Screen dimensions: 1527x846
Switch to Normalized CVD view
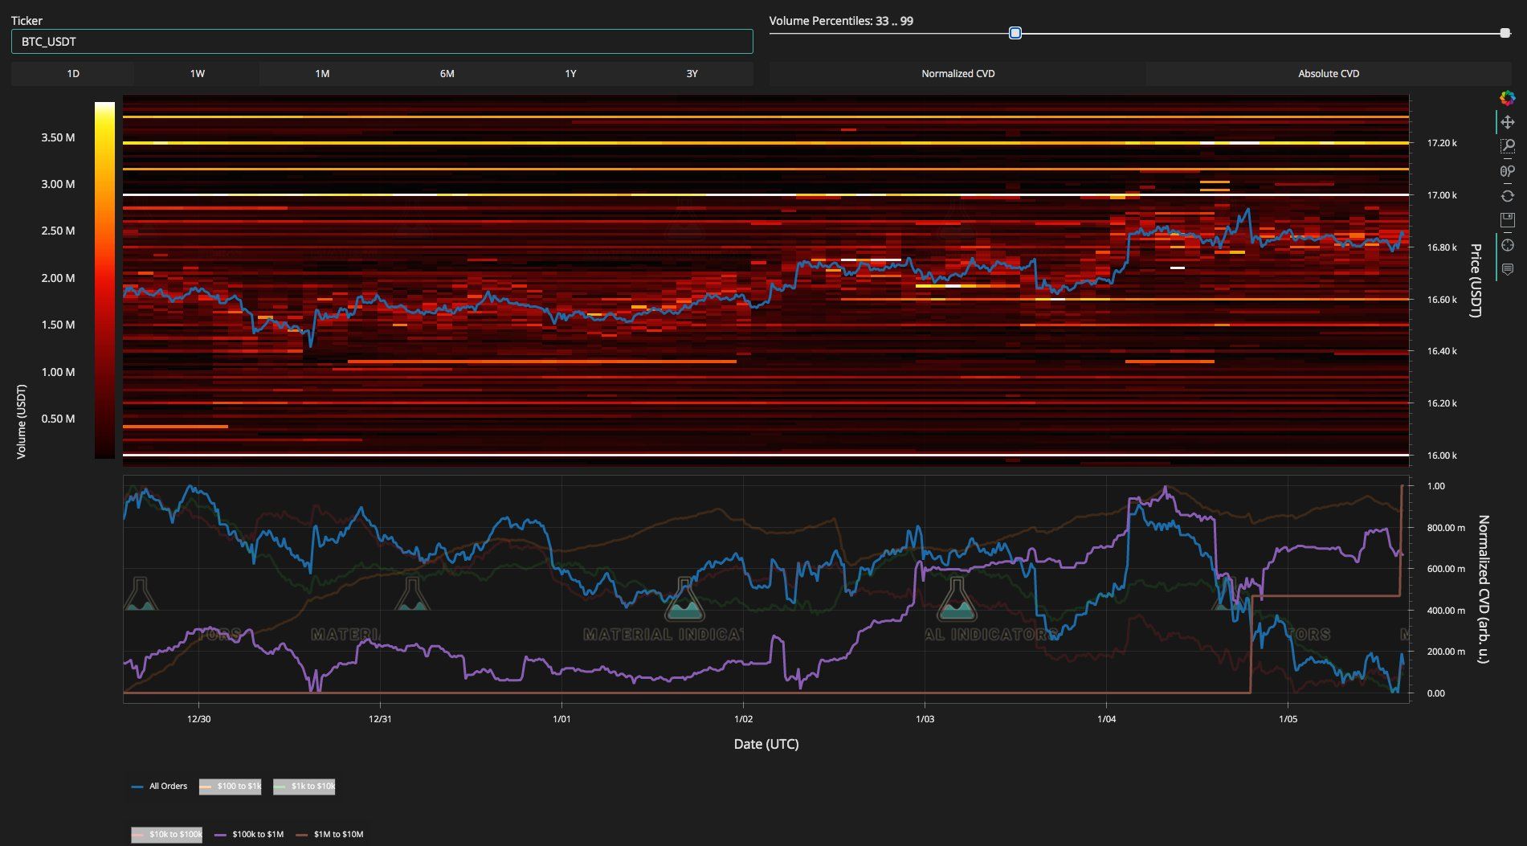tap(957, 73)
